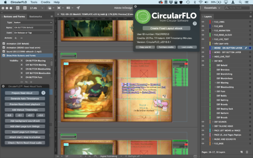Uncheck the Animation (DEF Behold) action

pyautogui.click(x=4, y=43)
